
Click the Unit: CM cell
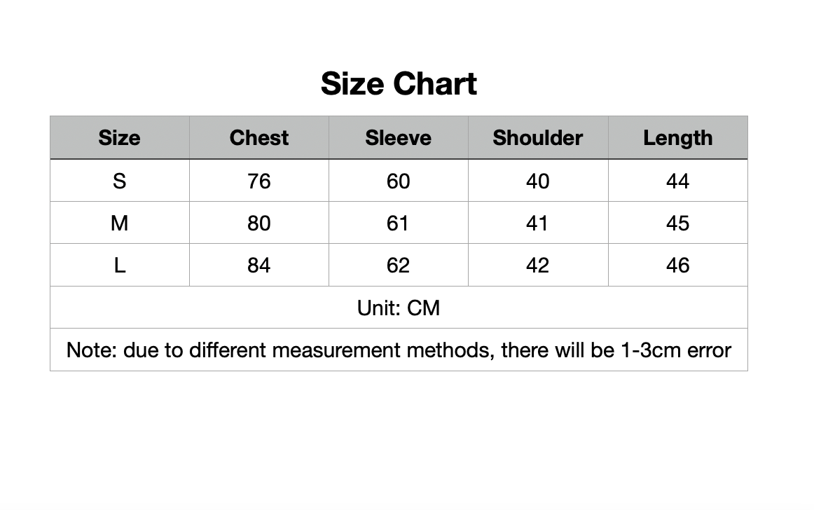pos(399,308)
